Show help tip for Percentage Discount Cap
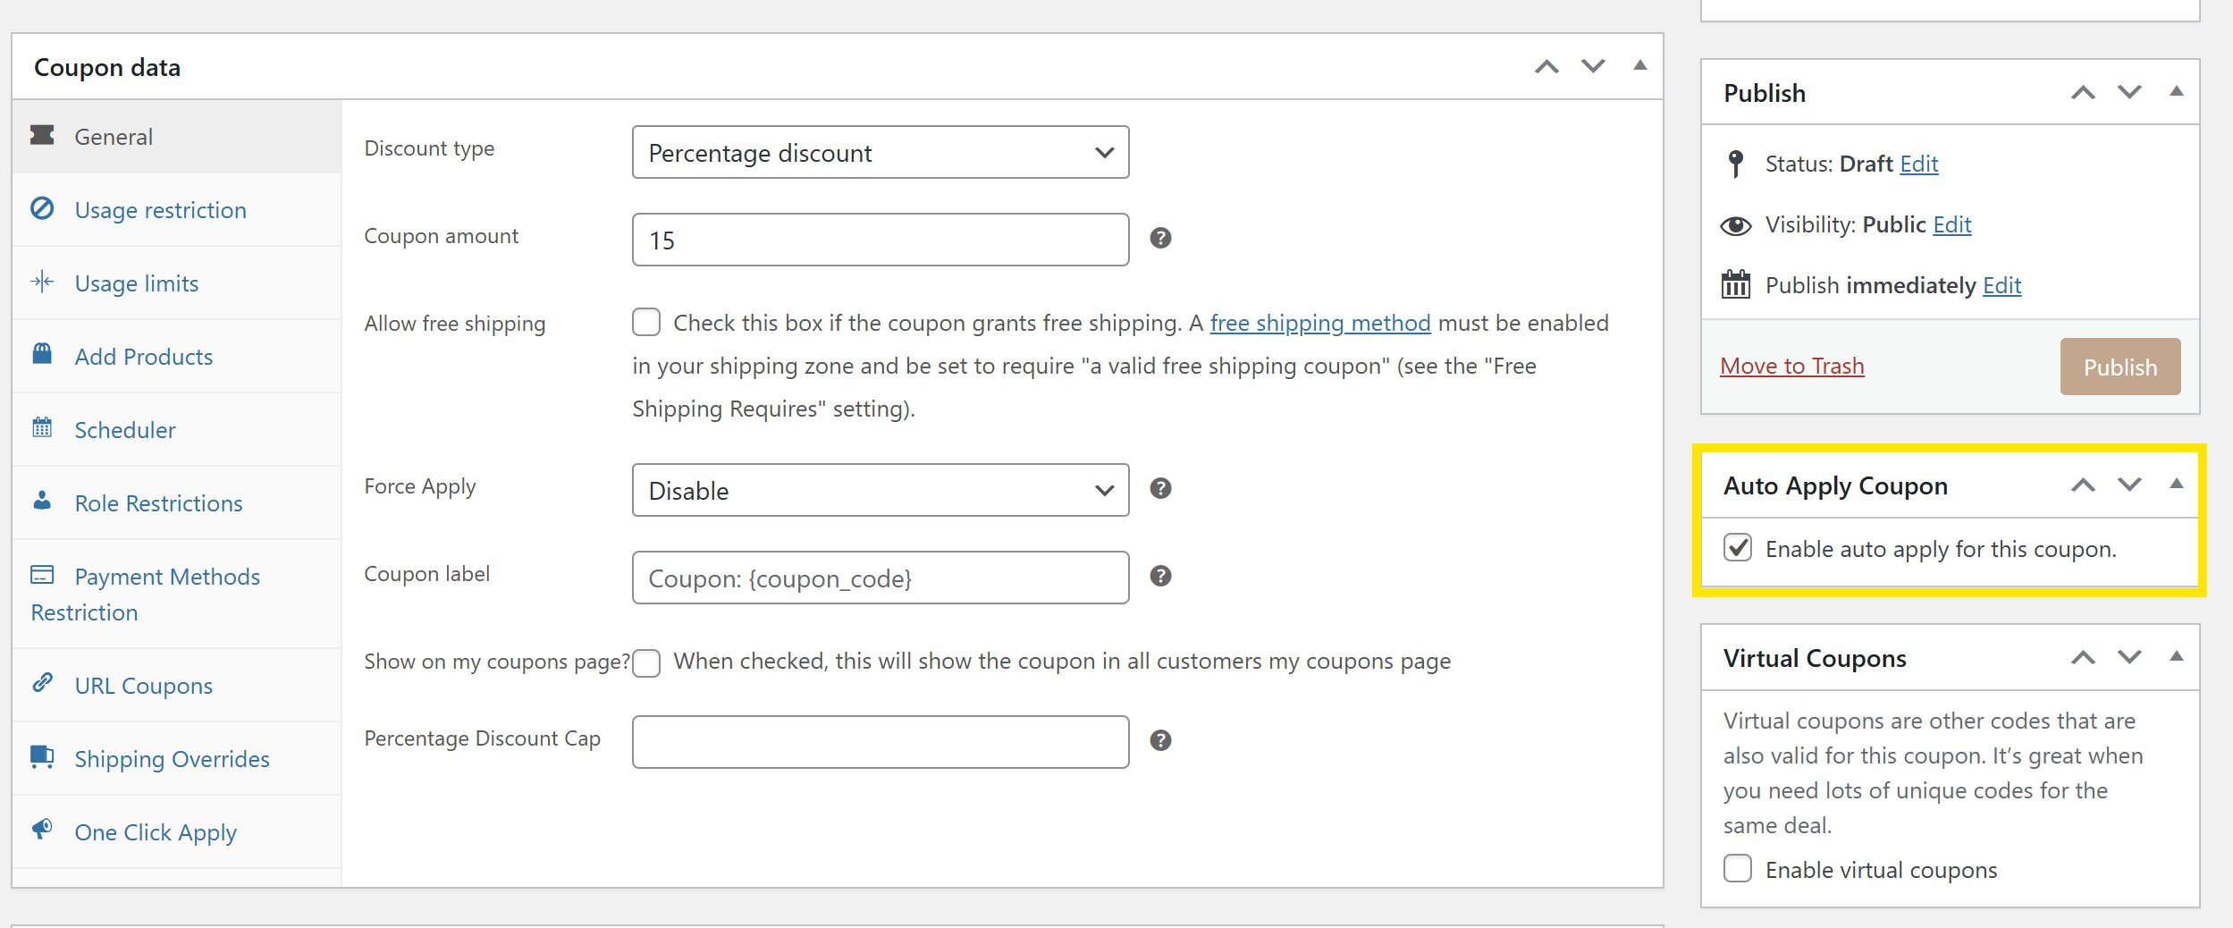Viewport: 2233px width, 928px height. tap(1160, 740)
